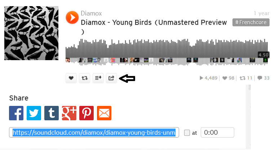This screenshot has height=161, width=280.
Task: Play the Young Birds track
Action: click(72, 18)
